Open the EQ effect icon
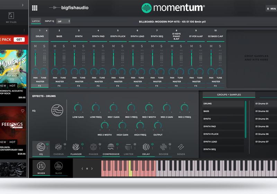The height and width of the screenshot is (194, 277). click(41, 147)
